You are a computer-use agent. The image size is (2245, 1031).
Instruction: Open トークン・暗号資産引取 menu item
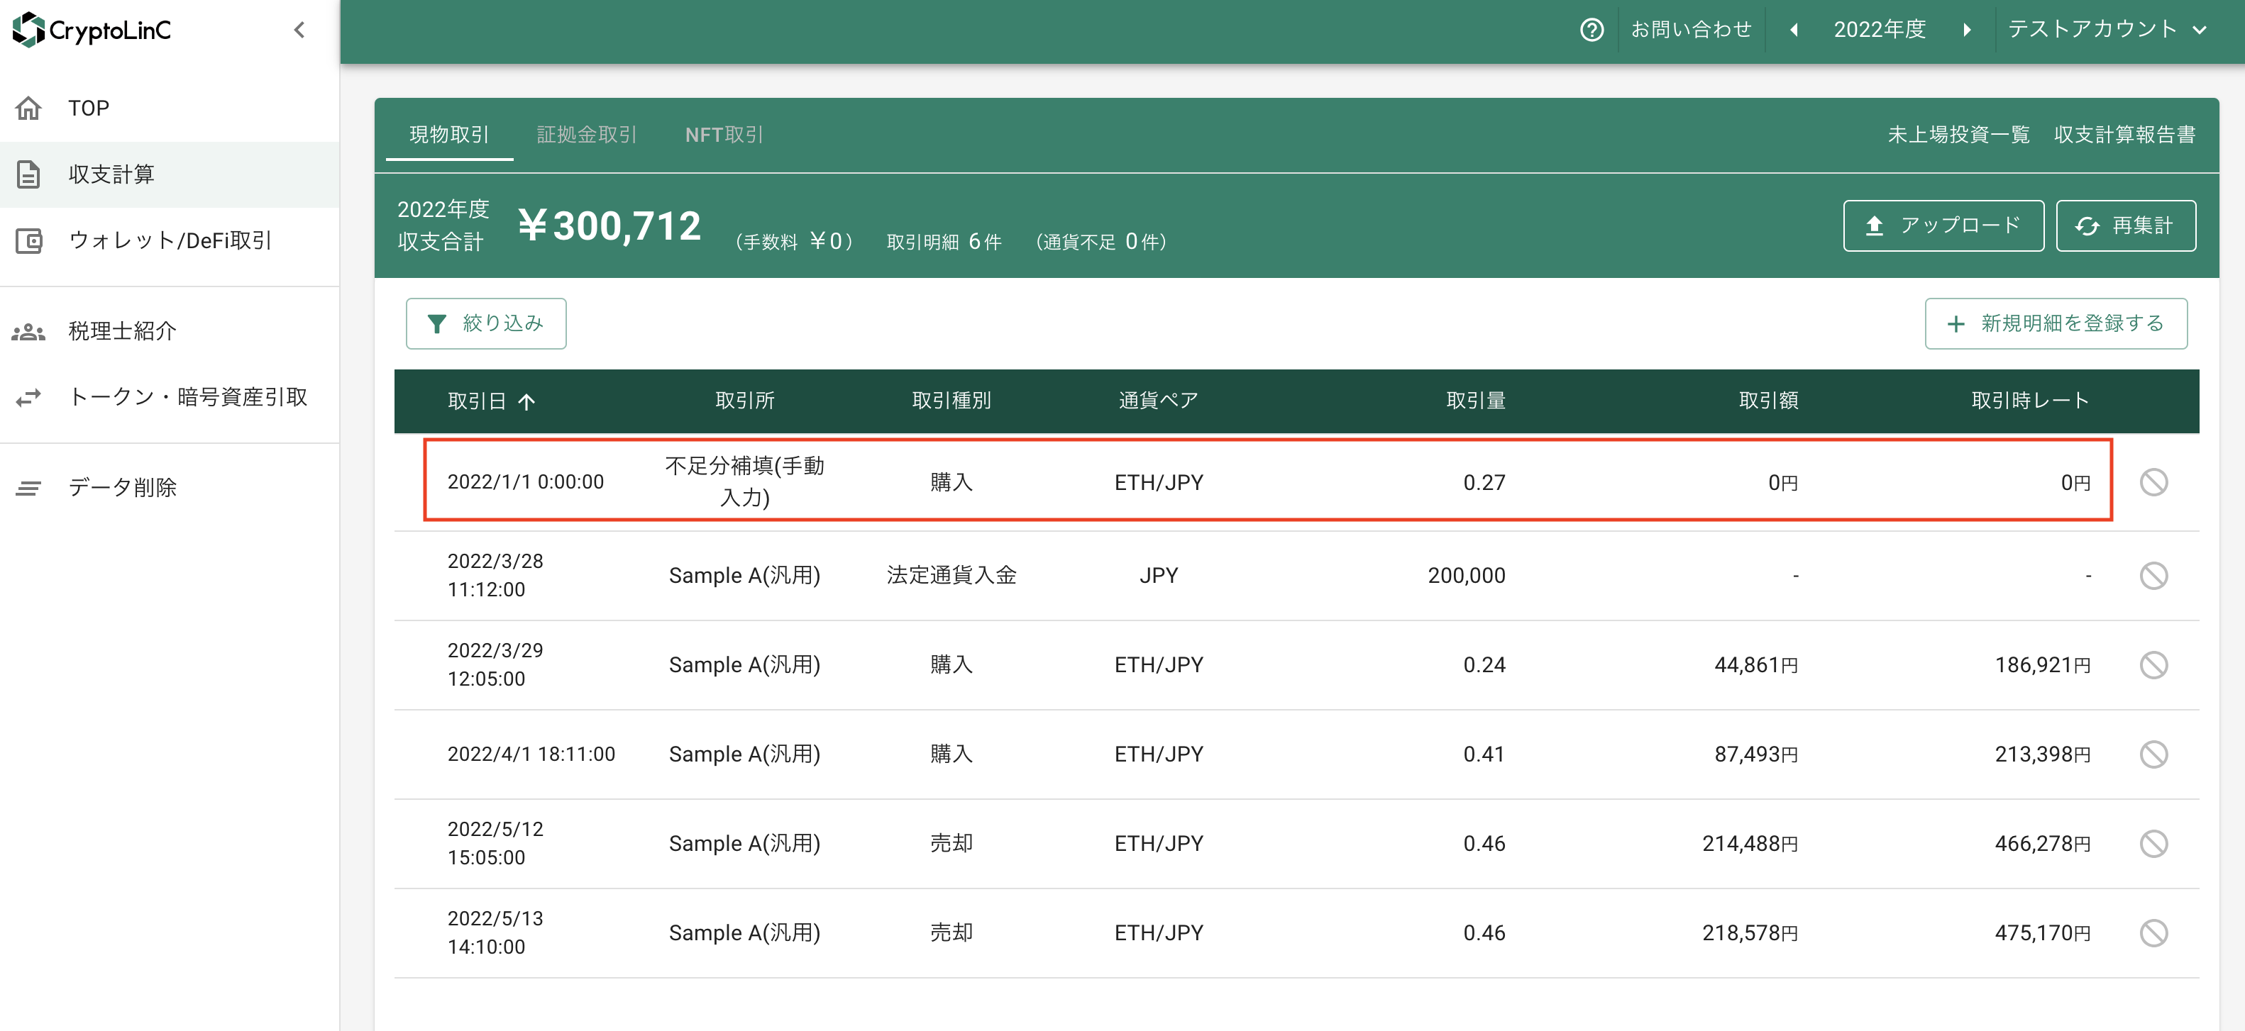(169, 397)
